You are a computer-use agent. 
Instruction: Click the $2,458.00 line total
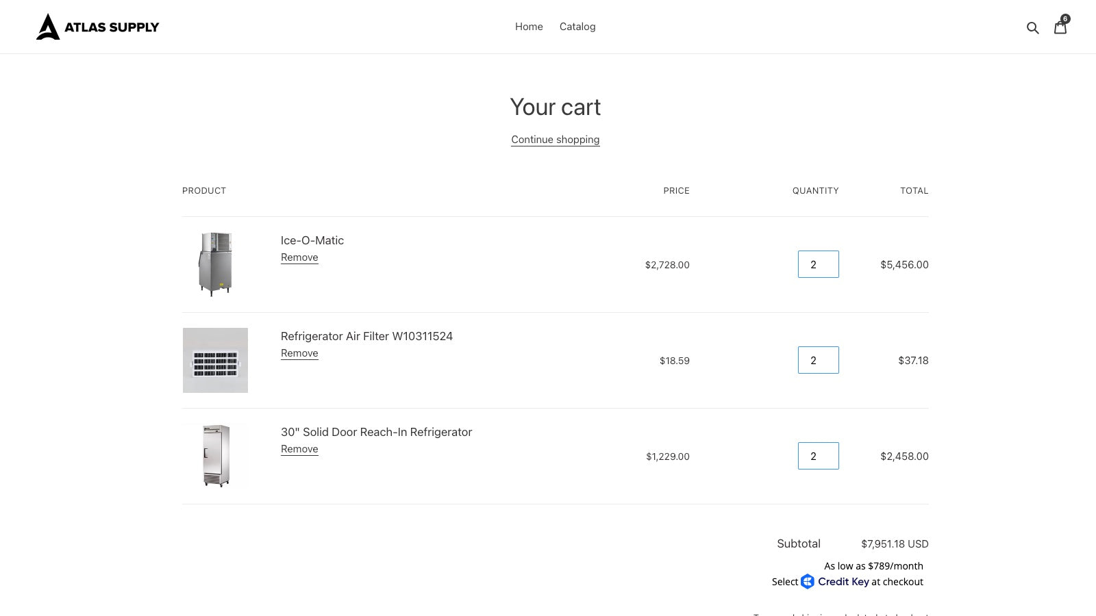point(904,457)
